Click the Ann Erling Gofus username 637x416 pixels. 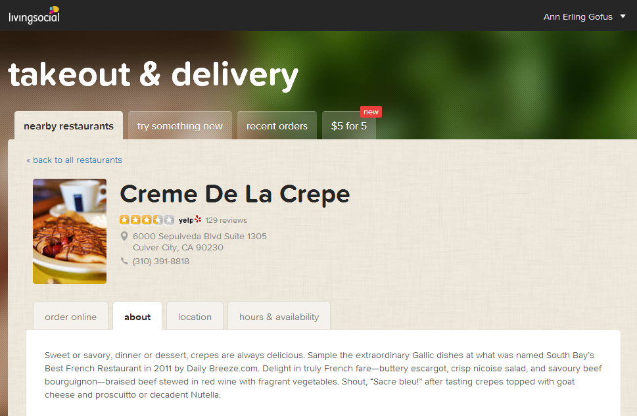tap(578, 17)
